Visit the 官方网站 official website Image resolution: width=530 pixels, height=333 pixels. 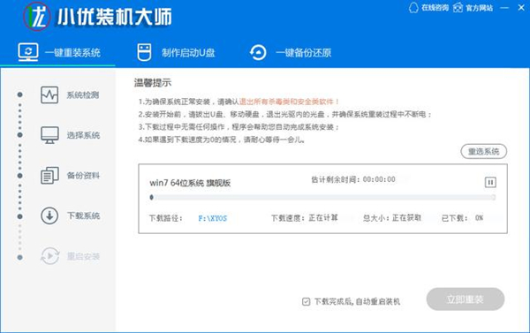coord(473,7)
